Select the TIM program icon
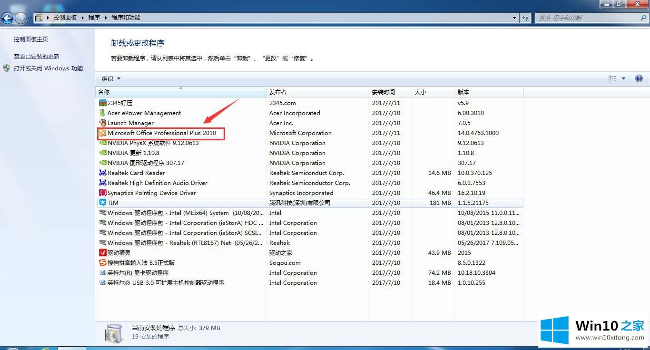Viewport: 650px width, 350px height. click(102, 203)
